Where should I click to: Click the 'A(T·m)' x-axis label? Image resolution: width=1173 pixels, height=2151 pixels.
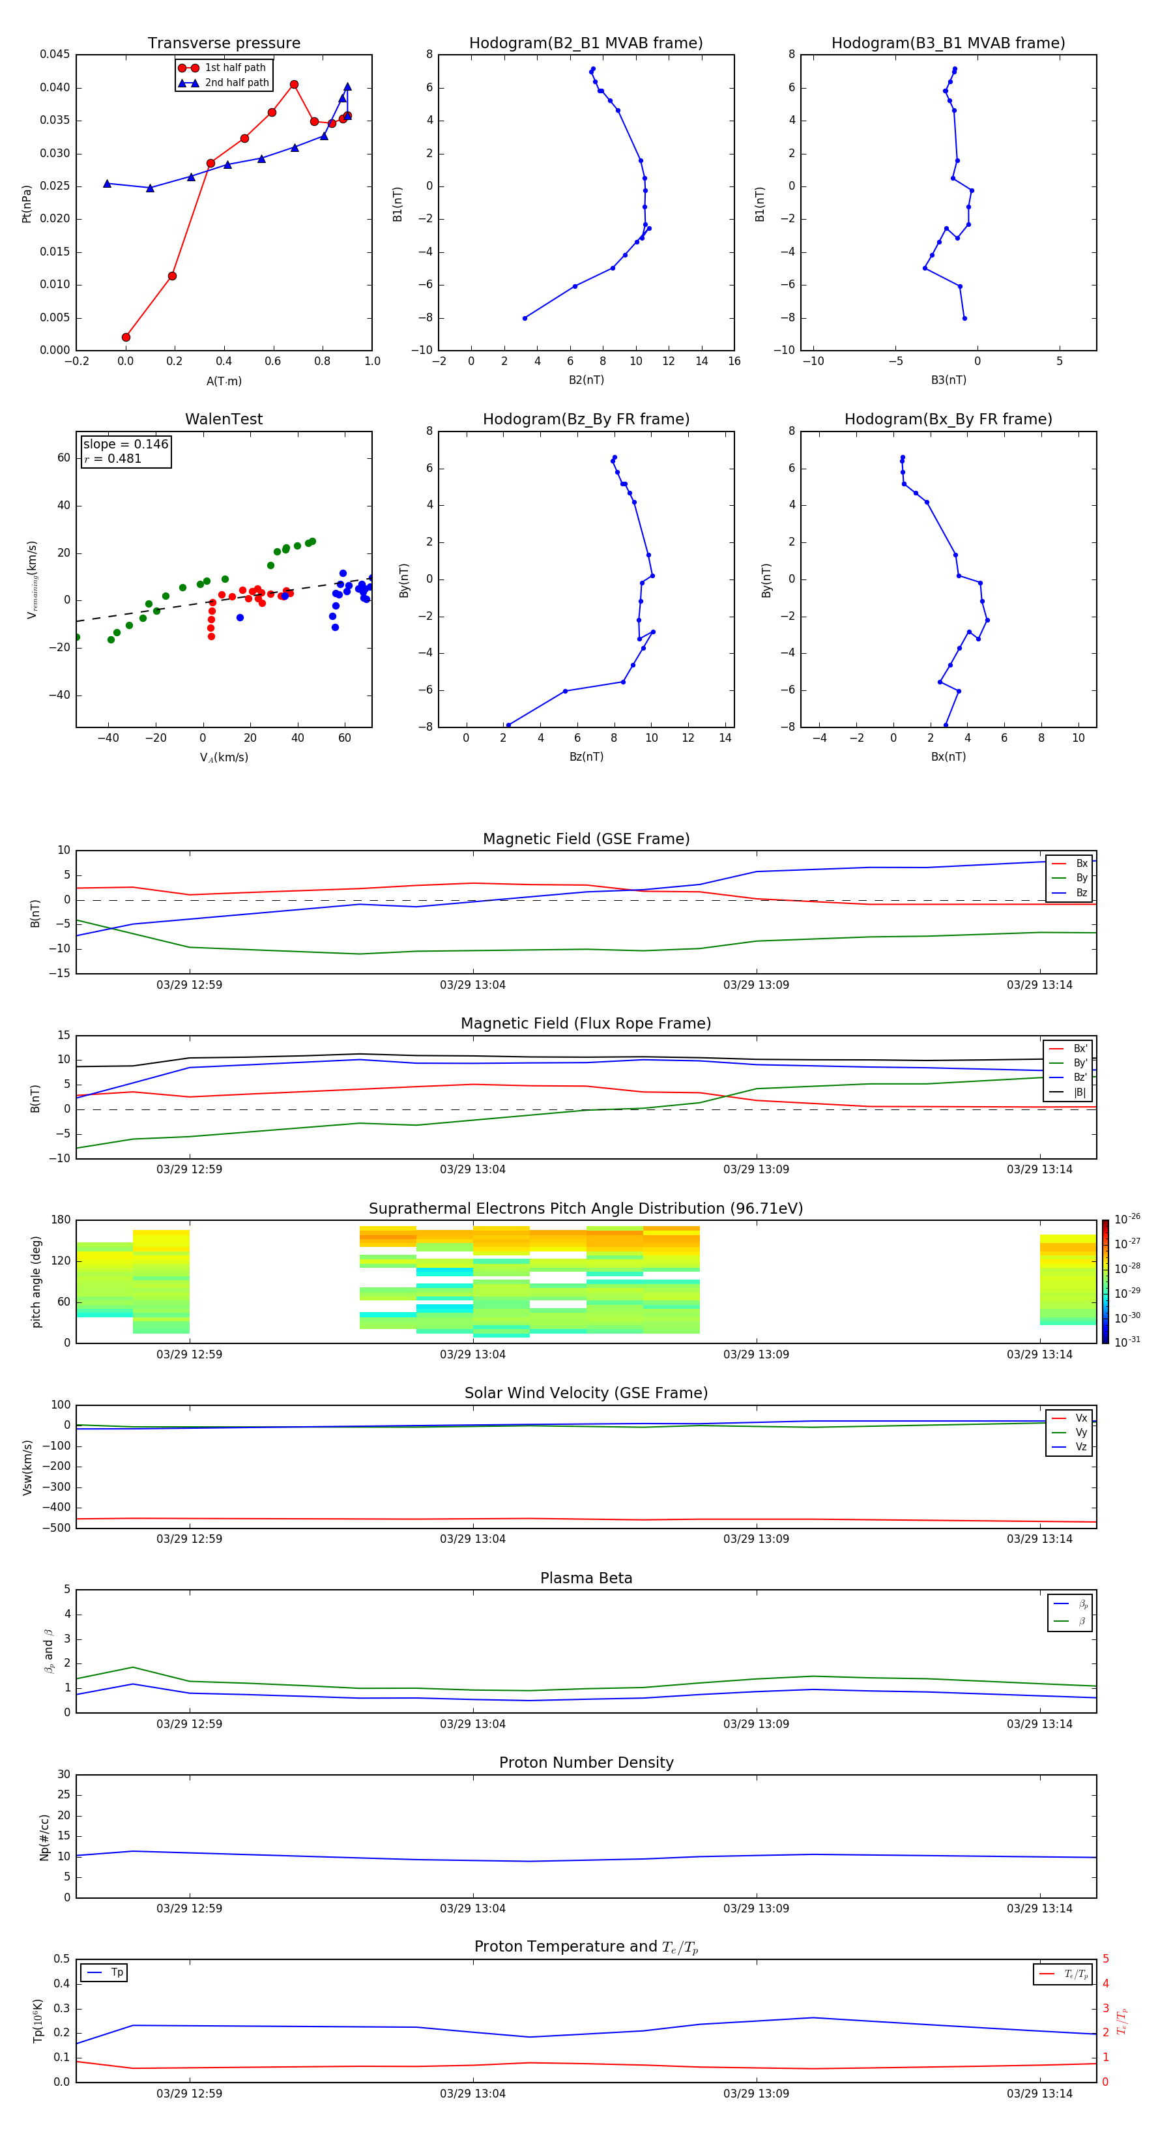click(x=224, y=381)
